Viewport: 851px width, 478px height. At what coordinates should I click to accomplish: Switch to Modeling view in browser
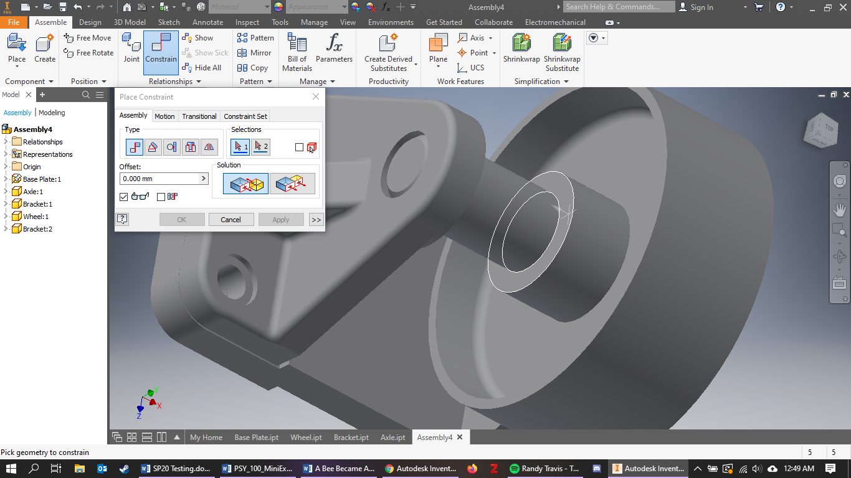[x=52, y=113]
